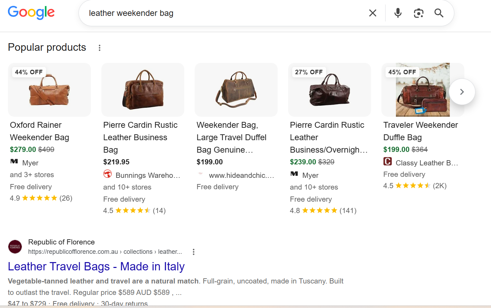The height and width of the screenshot is (308, 491).
Task: Click the 4.8 star rating (141)
Action: (323, 211)
